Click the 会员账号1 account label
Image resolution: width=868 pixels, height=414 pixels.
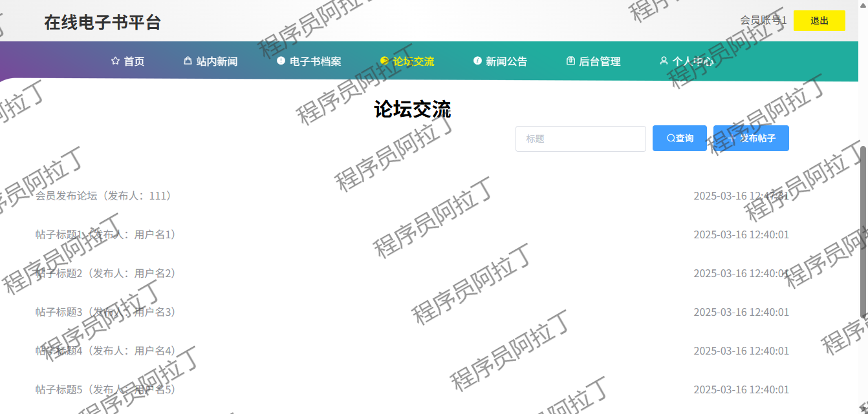coord(763,21)
